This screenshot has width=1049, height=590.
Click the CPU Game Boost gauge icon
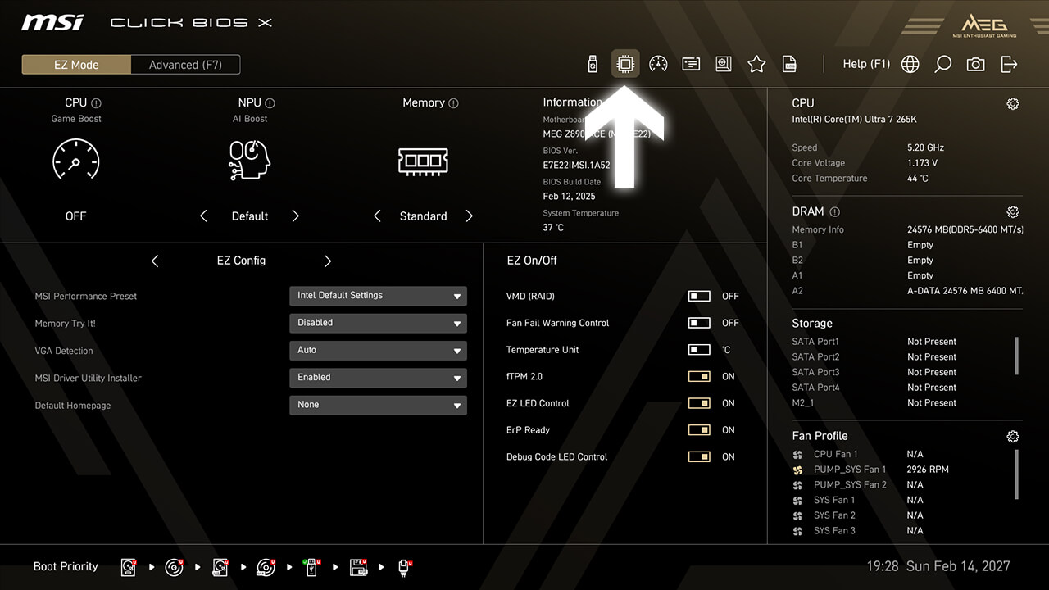point(75,159)
